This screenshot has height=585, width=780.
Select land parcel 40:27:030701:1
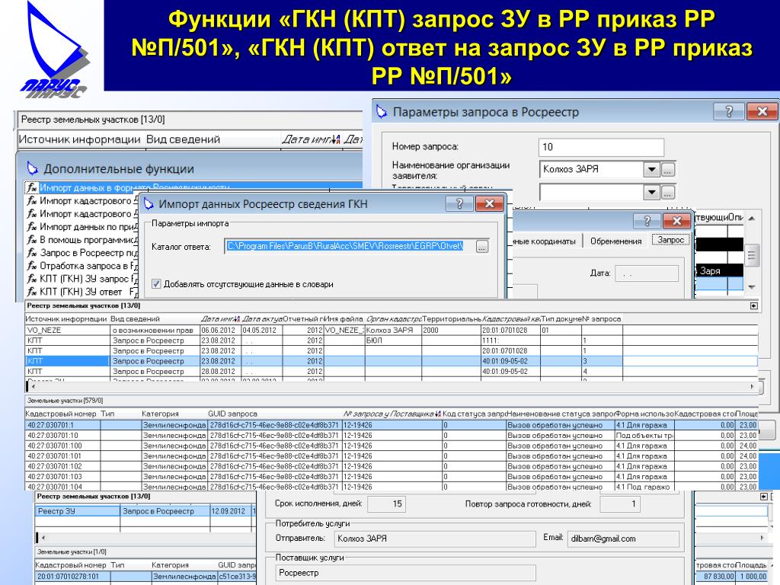click(x=391, y=425)
